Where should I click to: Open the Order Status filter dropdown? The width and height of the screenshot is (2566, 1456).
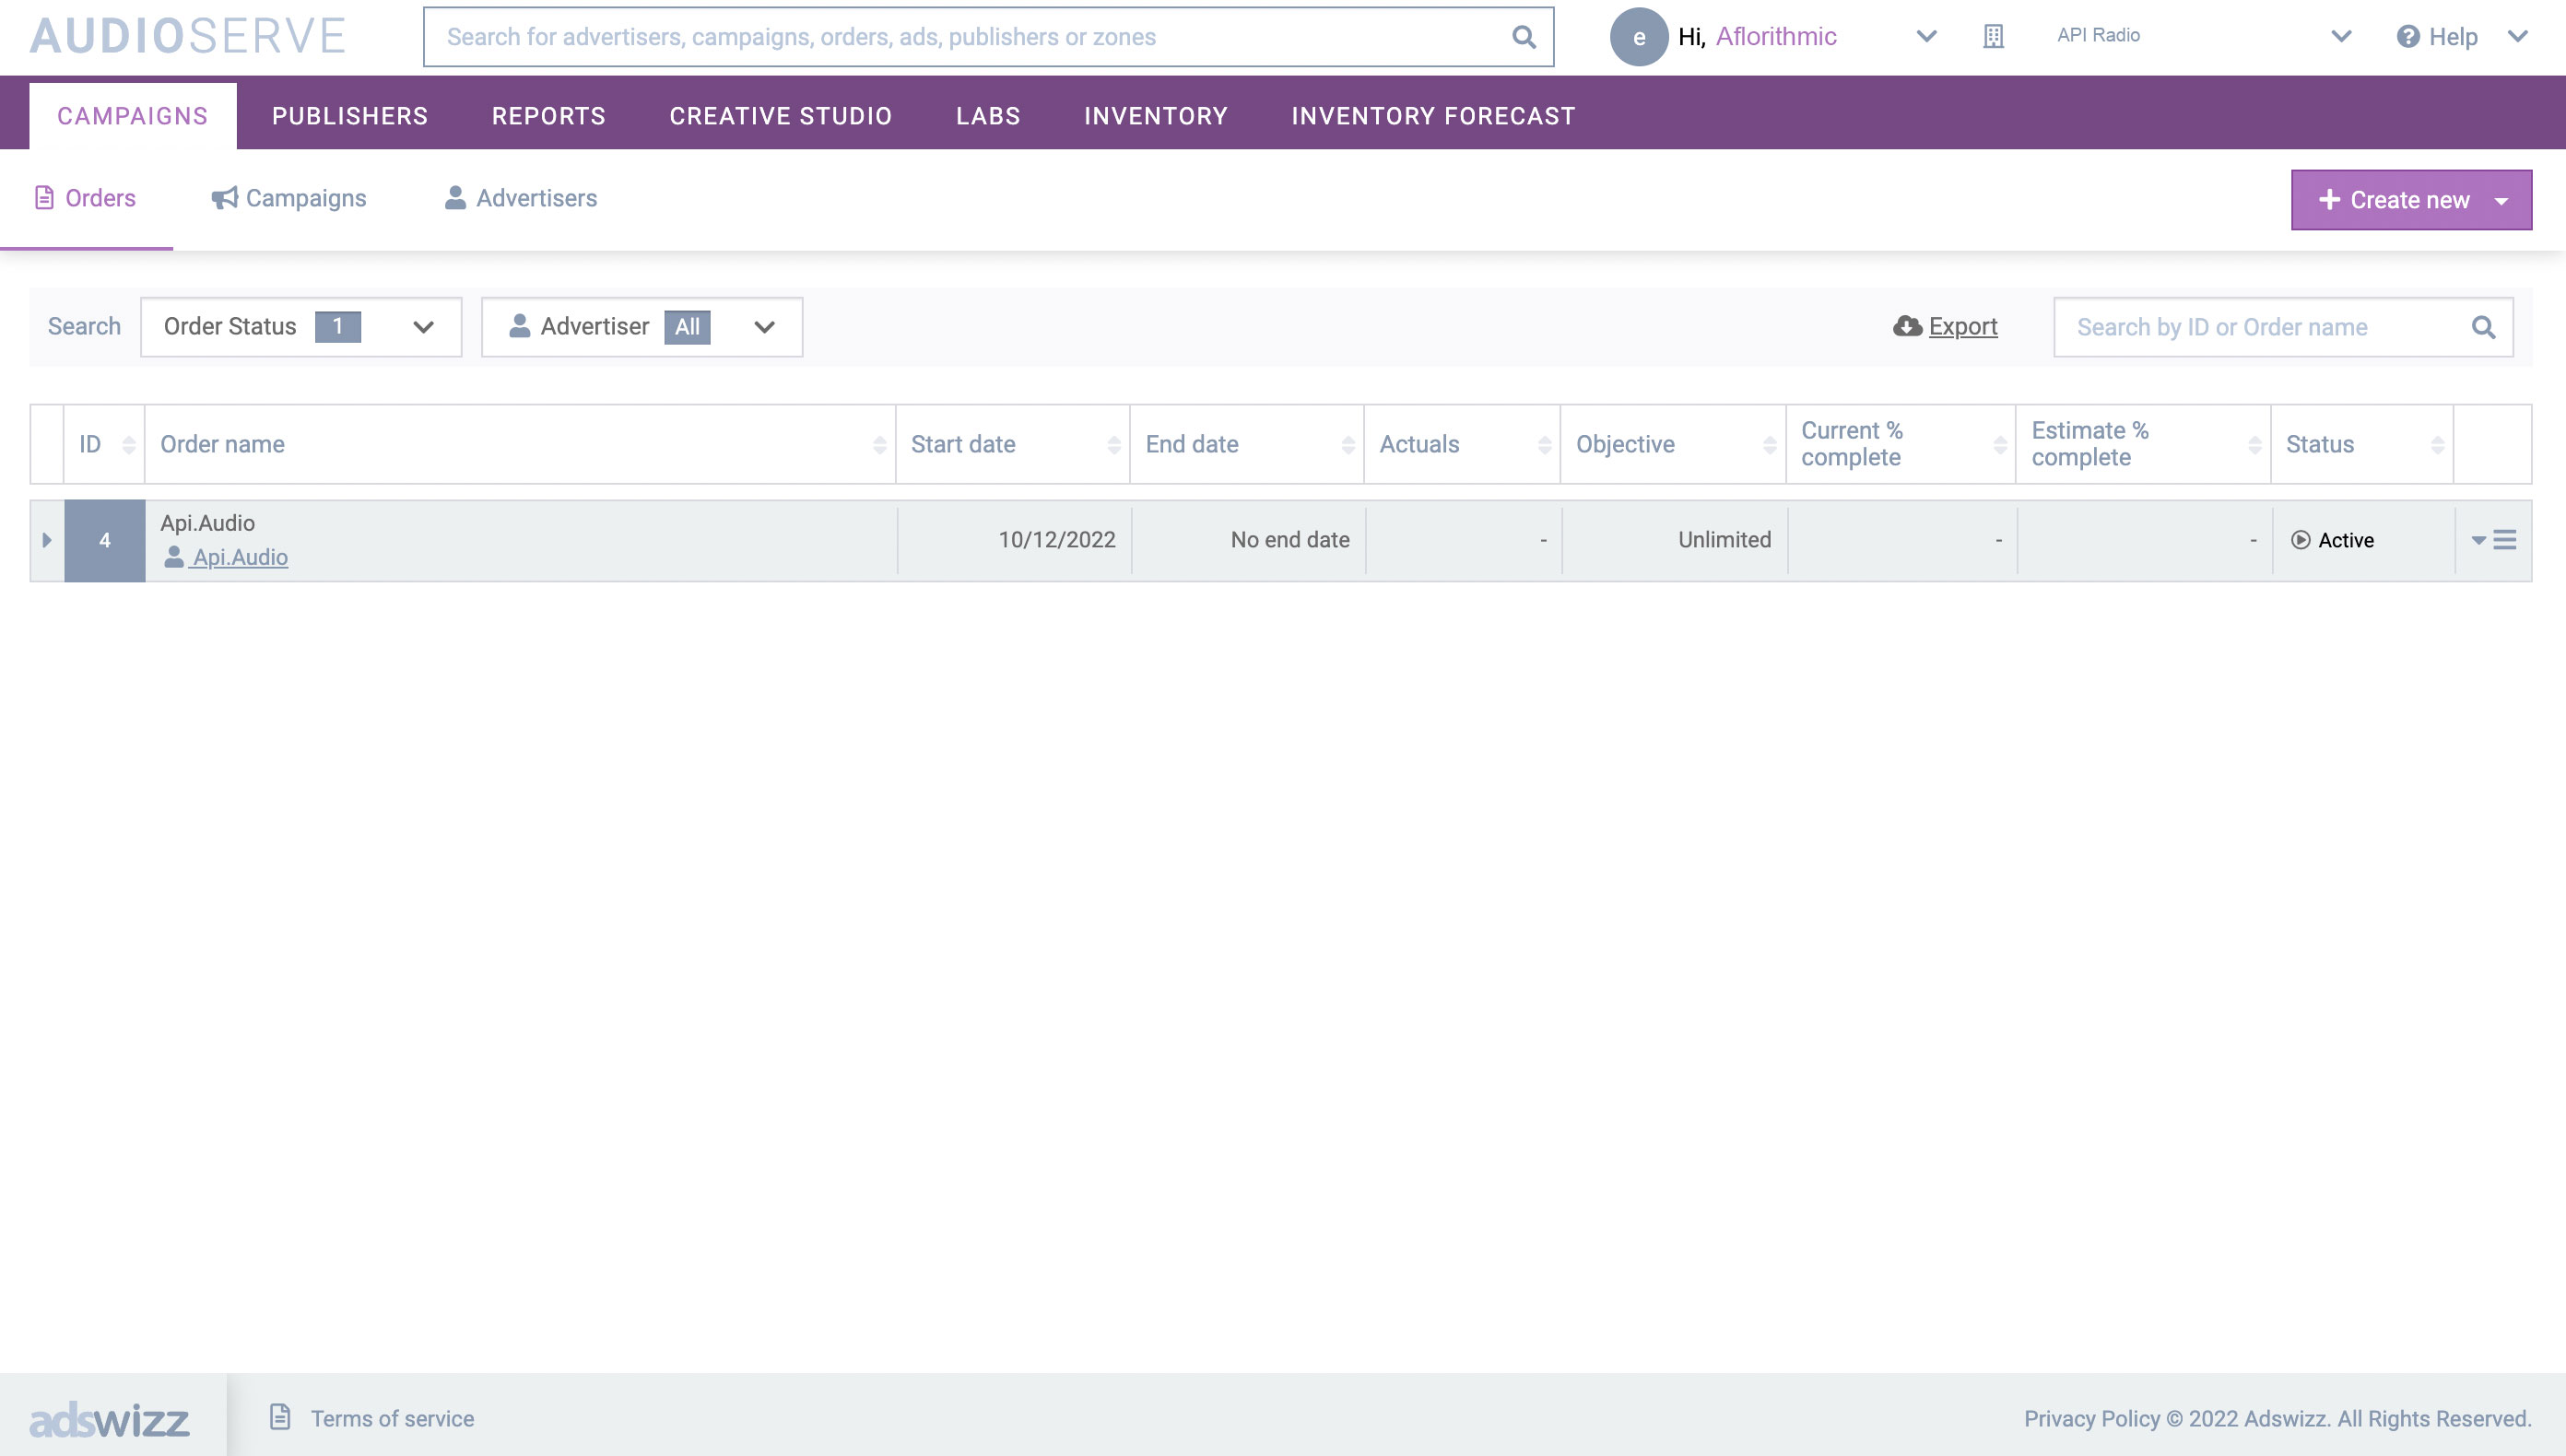pyautogui.click(x=300, y=327)
